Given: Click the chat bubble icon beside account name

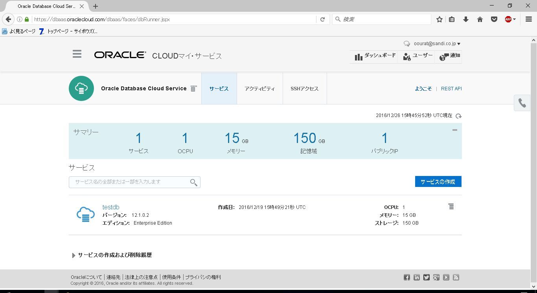Looking at the screenshot, I should tap(407, 44).
